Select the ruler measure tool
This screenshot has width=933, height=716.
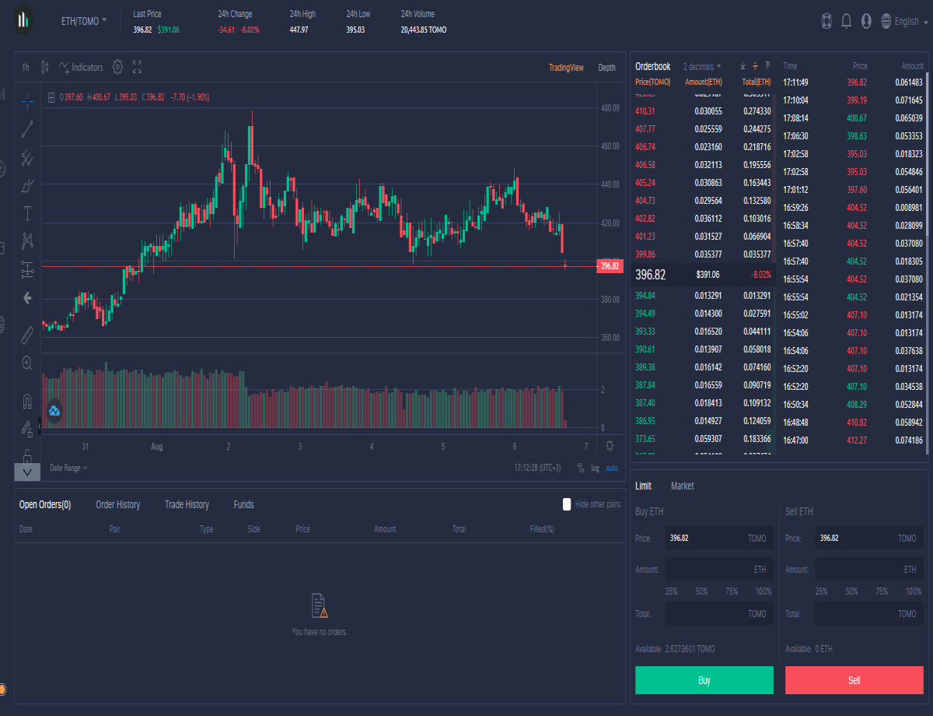27,335
